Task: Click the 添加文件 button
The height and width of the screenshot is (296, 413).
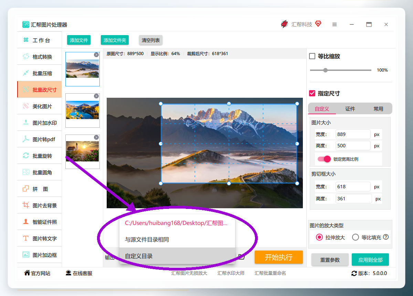Action: click(x=79, y=40)
